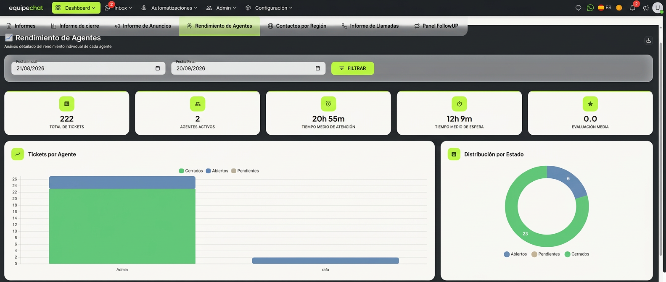
Task: Open the megaphone announcements icon
Action: tap(646, 8)
